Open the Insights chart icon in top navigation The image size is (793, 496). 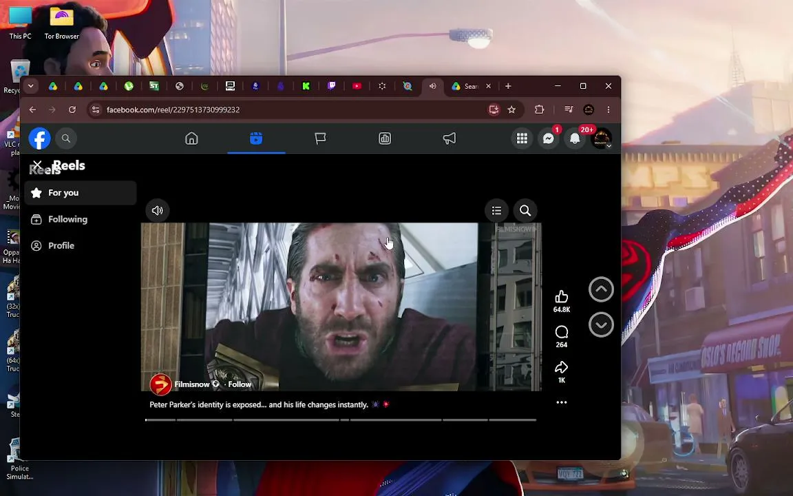[x=385, y=138]
